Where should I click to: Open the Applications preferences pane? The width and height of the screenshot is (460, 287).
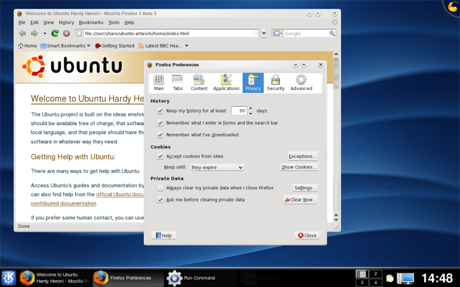click(226, 83)
